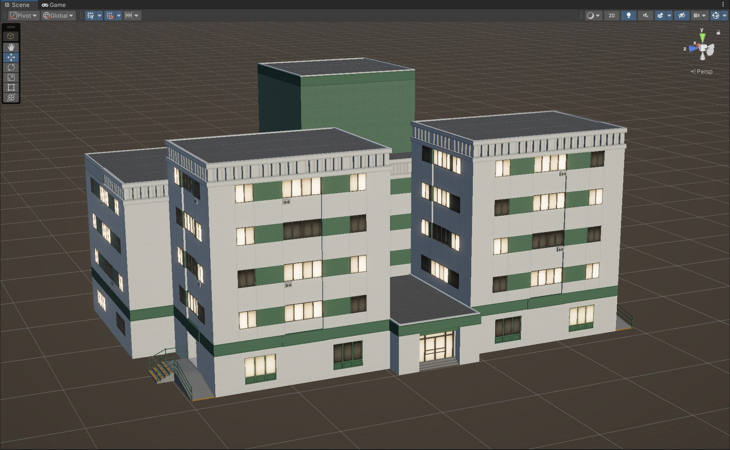Open the gizmos dropdown arrow

[725, 15]
